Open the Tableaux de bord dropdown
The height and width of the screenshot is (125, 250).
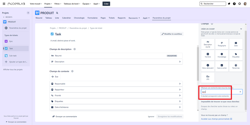[72, 4]
